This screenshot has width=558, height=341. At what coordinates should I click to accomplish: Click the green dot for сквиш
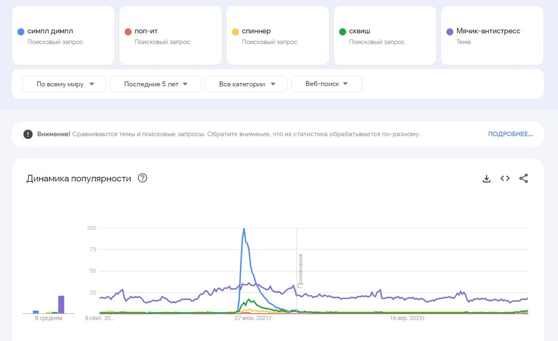tap(342, 32)
